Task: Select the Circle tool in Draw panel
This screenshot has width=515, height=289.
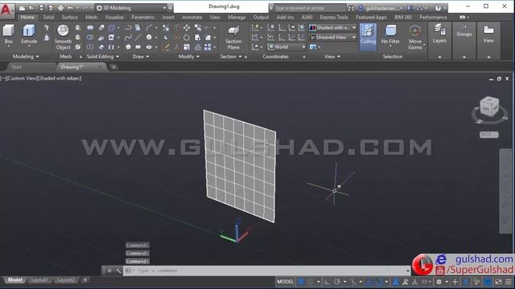Action: pos(149,38)
